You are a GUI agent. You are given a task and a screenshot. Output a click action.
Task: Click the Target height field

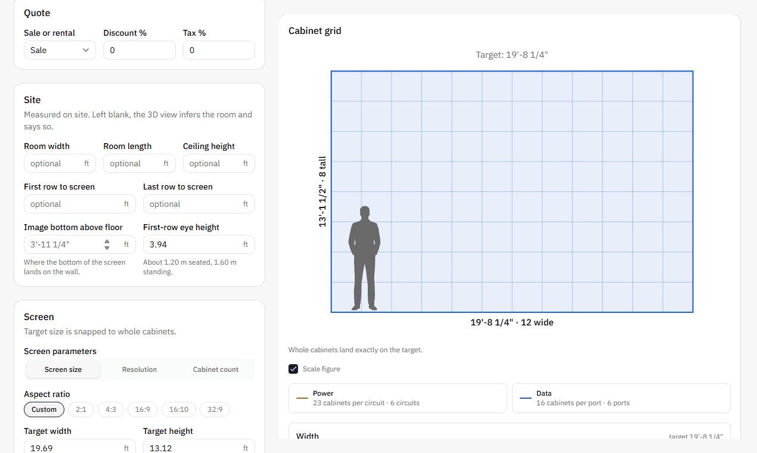coord(199,446)
